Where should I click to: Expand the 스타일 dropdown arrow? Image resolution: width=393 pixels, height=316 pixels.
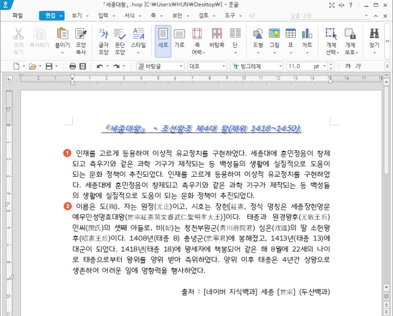[x=139, y=53]
